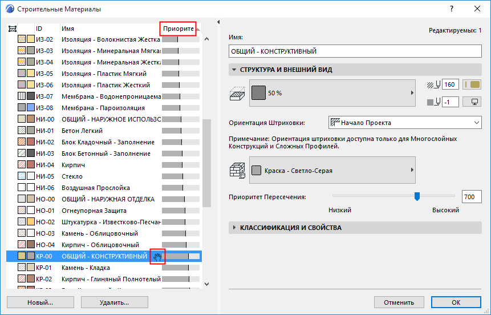Click the НИ-03 Блок Бетонный fill icon
The height and width of the screenshot is (315, 491).
point(22,154)
